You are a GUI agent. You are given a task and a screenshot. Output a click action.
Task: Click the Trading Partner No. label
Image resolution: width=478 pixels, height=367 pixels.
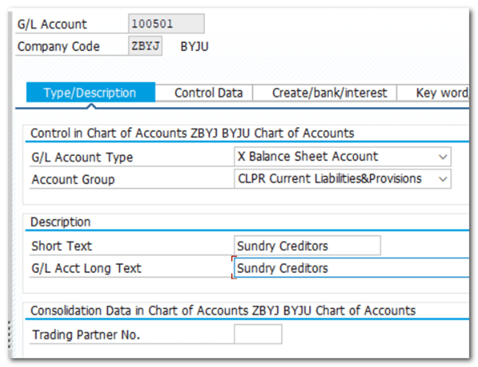coord(86,335)
